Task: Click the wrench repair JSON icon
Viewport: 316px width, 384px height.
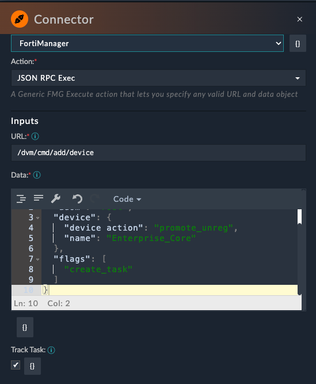Action: (56, 198)
